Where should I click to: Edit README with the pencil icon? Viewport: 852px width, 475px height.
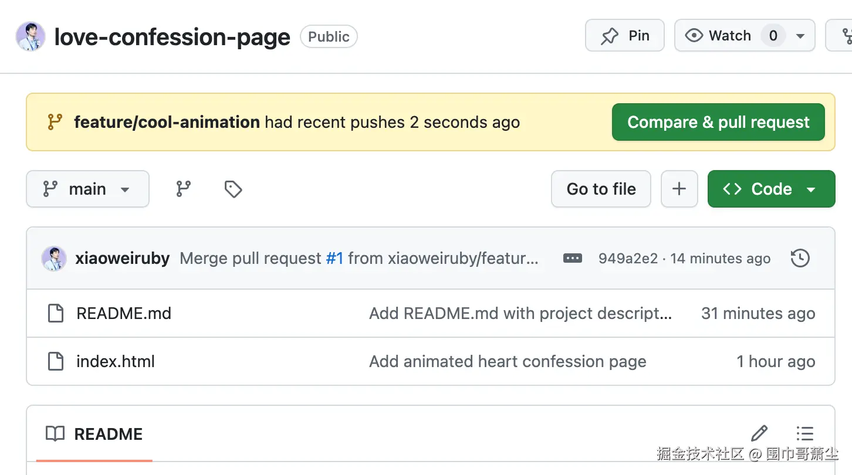pos(759,433)
